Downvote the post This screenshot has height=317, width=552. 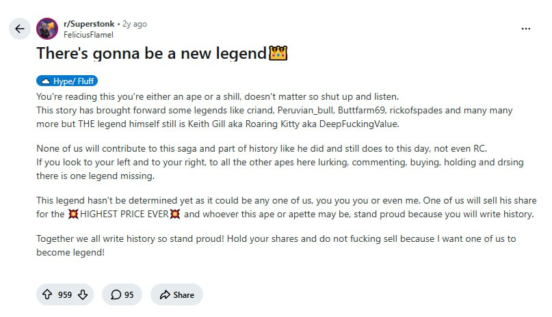(x=83, y=294)
